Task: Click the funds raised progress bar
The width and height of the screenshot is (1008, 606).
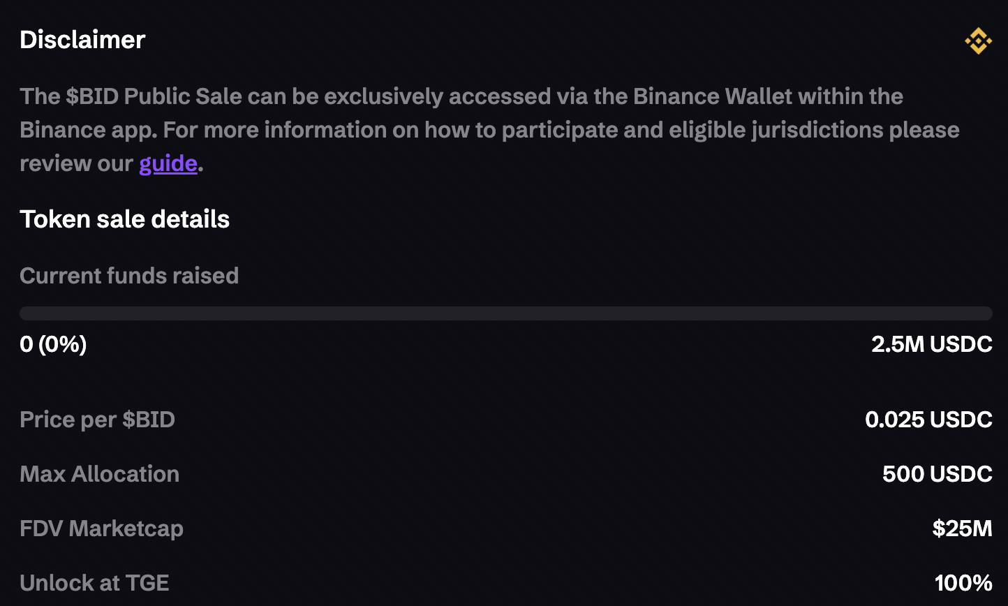Action: [505, 313]
